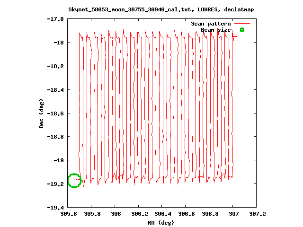Click the green beam size legend marker
303x227 pixels.
tap(242, 30)
